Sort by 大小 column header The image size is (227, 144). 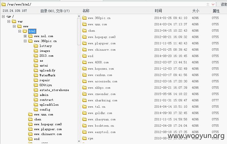[x=196, y=11]
